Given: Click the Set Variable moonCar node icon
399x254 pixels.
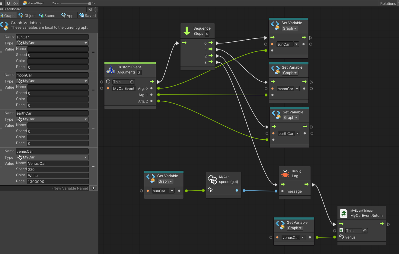Looking at the screenshot, I should click(275, 70).
